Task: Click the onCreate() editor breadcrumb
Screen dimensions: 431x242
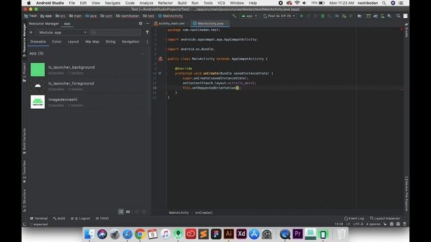Action: click(x=203, y=212)
